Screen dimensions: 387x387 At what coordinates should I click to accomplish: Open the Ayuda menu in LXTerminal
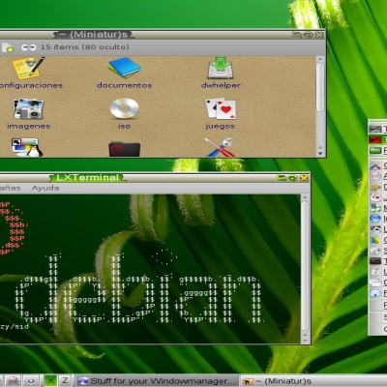(x=45, y=188)
